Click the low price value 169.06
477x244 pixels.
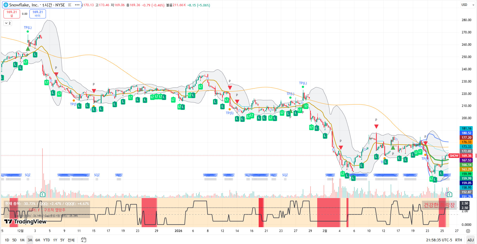click(x=119, y=5)
